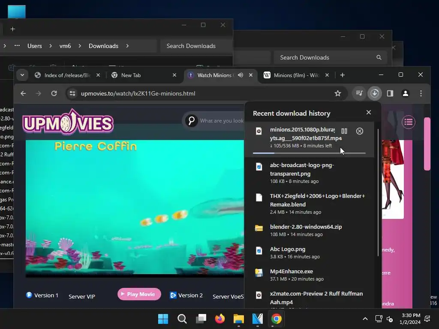439x329 pixels.
Task: View site information icon in address bar
Action: coord(72,93)
